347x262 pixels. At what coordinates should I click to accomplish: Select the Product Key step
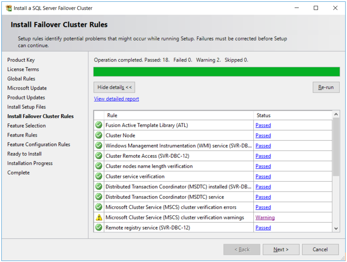21,60
